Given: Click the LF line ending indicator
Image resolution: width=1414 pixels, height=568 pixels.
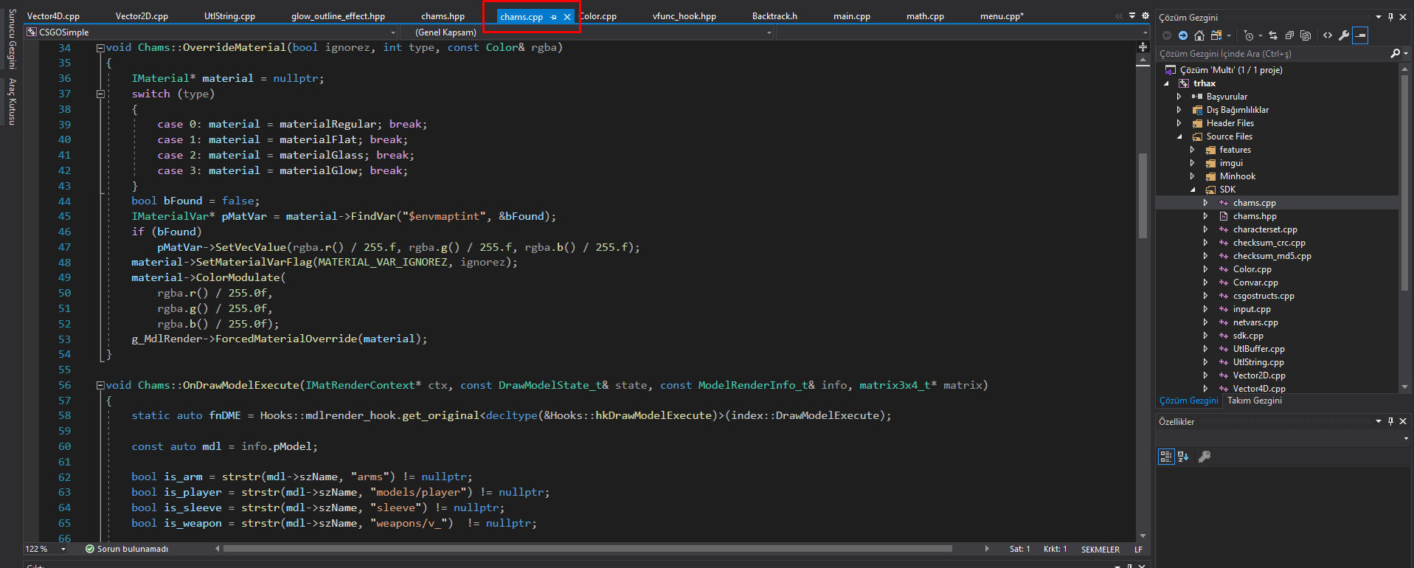Looking at the screenshot, I should point(1138,550).
